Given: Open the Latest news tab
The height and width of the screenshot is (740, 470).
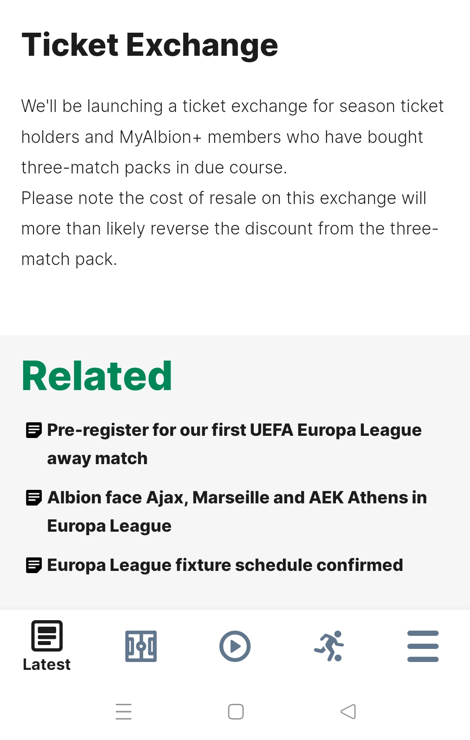Looking at the screenshot, I should [x=47, y=646].
